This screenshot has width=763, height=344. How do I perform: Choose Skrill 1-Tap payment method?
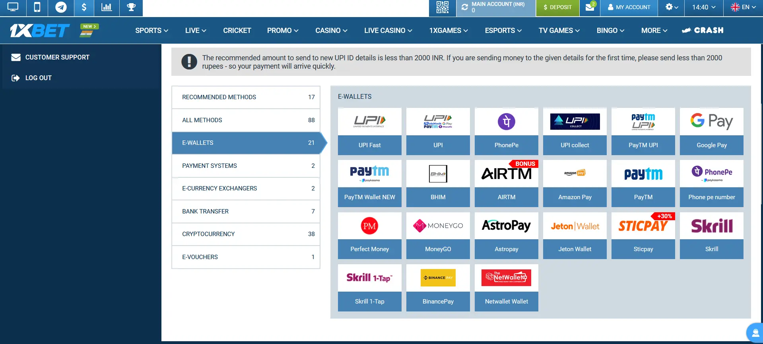[x=370, y=288]
